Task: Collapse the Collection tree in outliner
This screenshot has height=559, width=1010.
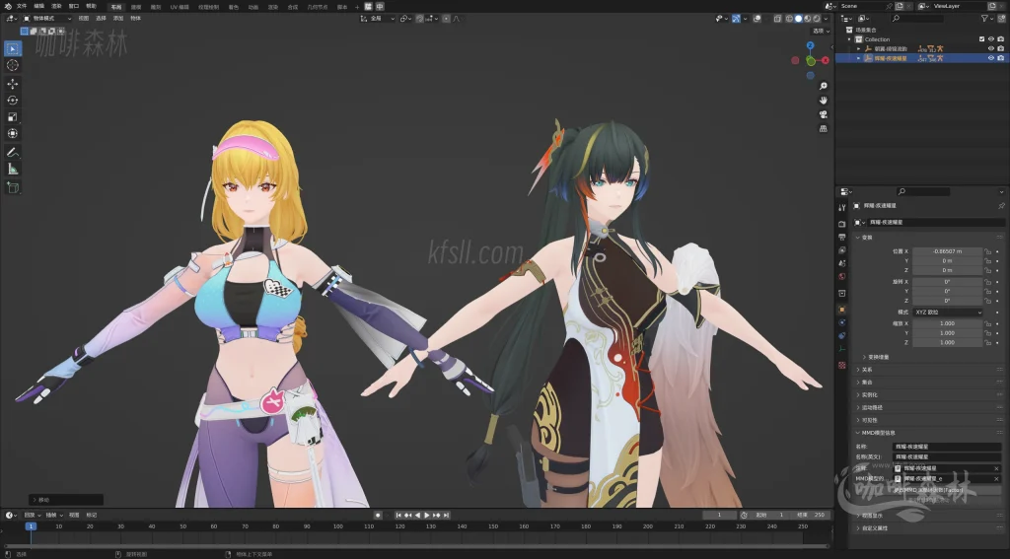Action: pyautogui.click(x=849, y=39)
